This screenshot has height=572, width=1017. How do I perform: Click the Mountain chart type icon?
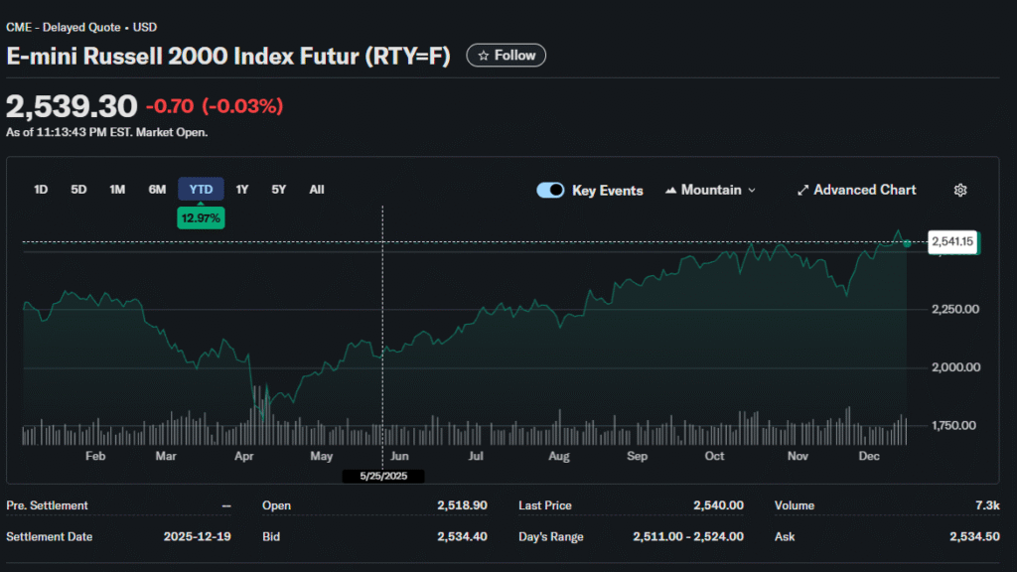[670, 190]
